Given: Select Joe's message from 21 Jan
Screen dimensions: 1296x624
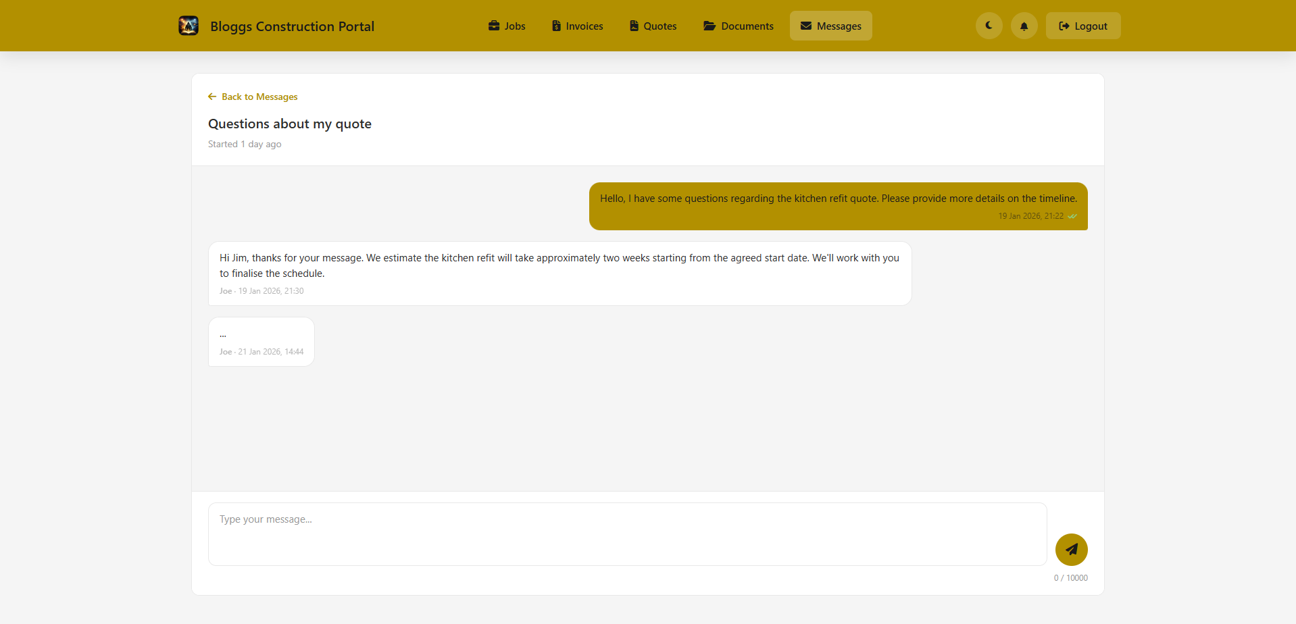Looking at the screenshot, I should [x=261, y=341].
